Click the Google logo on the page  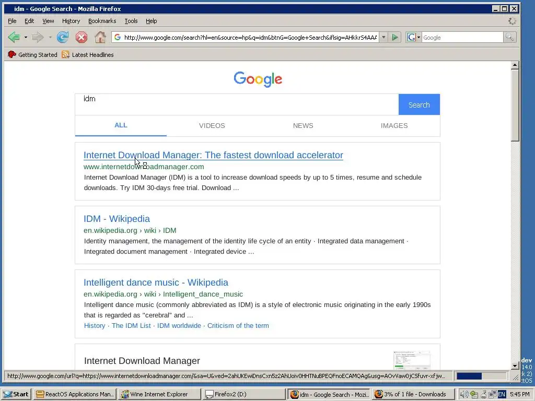point(258,79)
